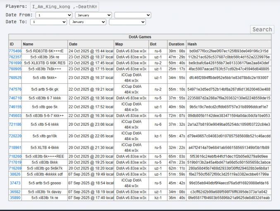
Task: Open game ID 746155 link
Action: [x=15, y=107]
